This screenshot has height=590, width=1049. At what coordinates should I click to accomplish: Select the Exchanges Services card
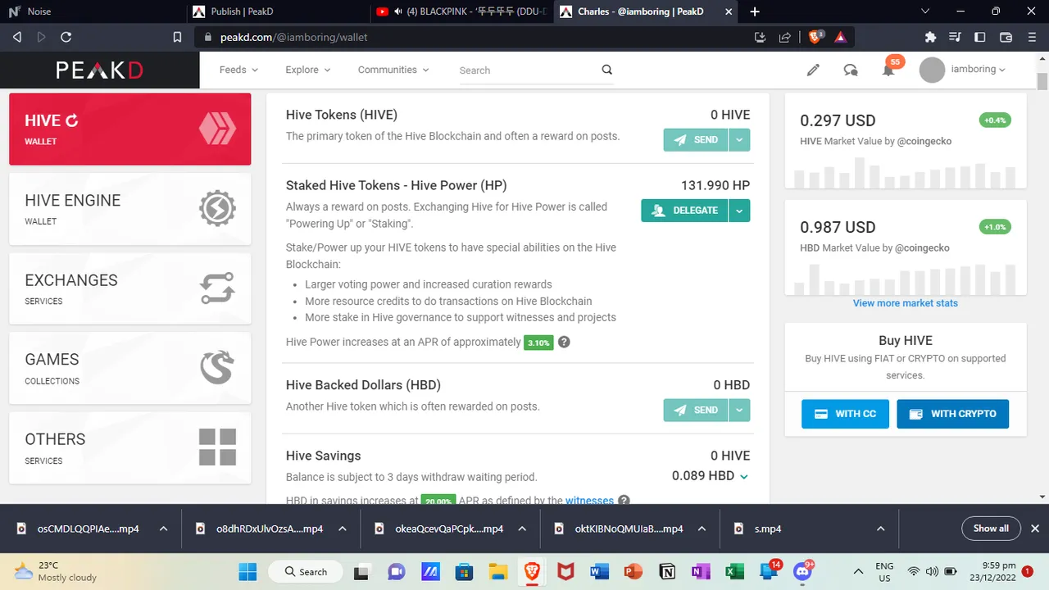130,288
